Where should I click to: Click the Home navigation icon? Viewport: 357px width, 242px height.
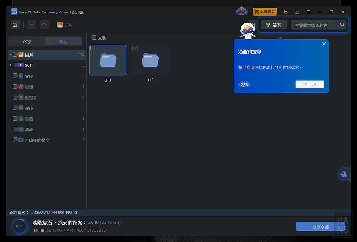pyautogui.click(x=15, y=25)
